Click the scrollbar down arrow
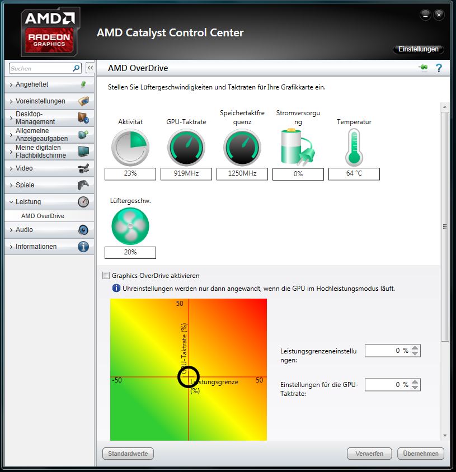 click(x=445, y=436)
